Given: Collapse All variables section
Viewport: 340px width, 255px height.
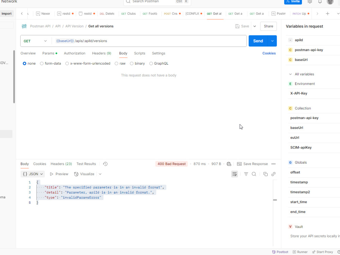Looking at the screenshot, I should click(290, 74).
